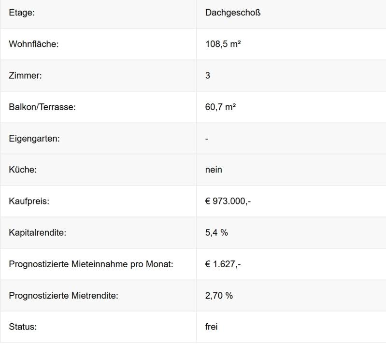Image resolution: width=386 pixels, height=345 pixels.
Task: Click the "Eigengarten:" label
Action: [x=34, y=138]
